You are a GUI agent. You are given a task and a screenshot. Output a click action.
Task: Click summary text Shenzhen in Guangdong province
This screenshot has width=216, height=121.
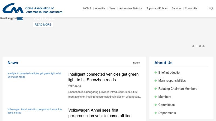(104, 94)
